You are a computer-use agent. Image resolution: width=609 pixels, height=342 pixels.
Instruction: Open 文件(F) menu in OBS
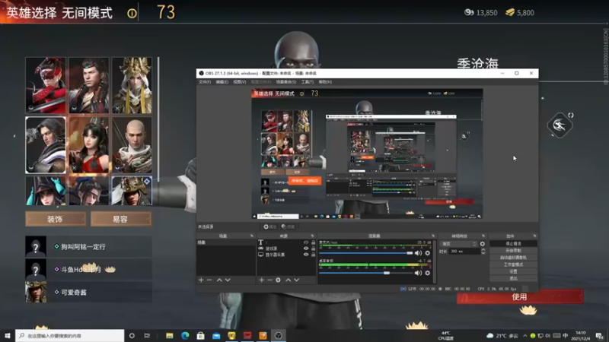point(205,82)
